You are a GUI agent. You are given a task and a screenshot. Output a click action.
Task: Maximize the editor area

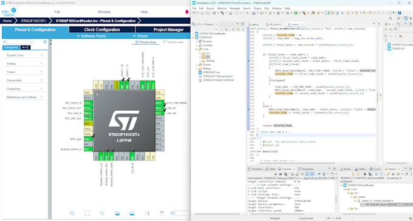[x=379, y=24]
